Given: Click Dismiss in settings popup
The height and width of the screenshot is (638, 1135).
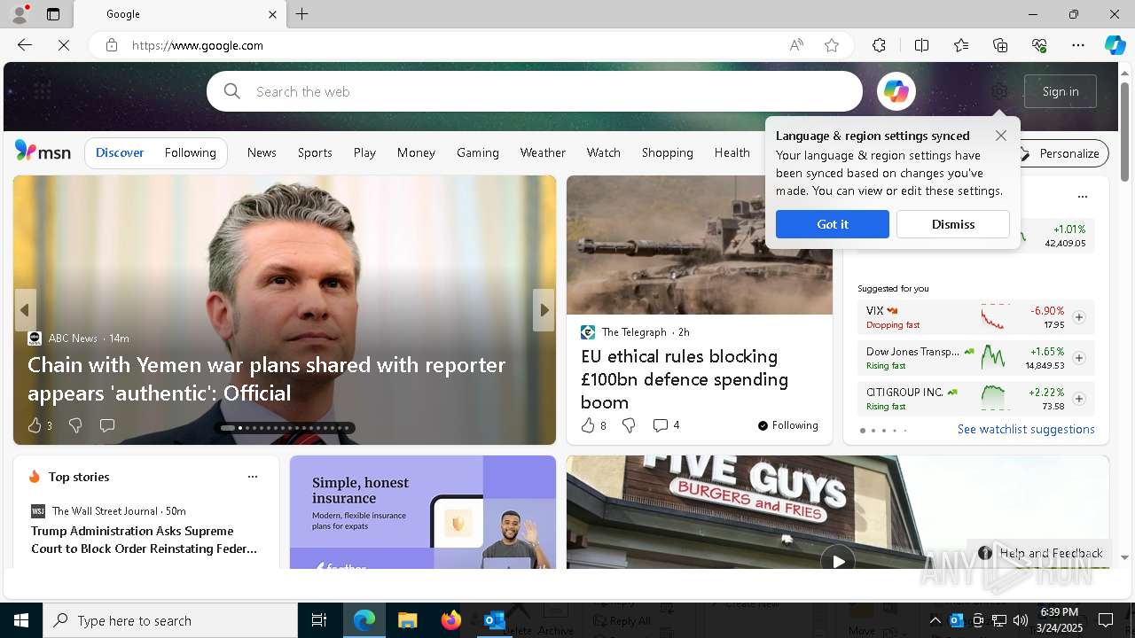Looking at the screenshot, I should tap(953, 224).
